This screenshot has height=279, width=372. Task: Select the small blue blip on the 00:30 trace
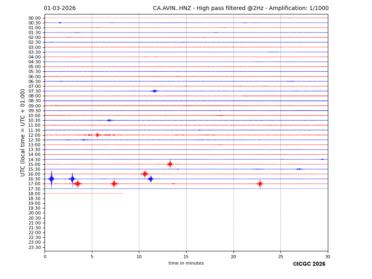(x=60, y=23)
